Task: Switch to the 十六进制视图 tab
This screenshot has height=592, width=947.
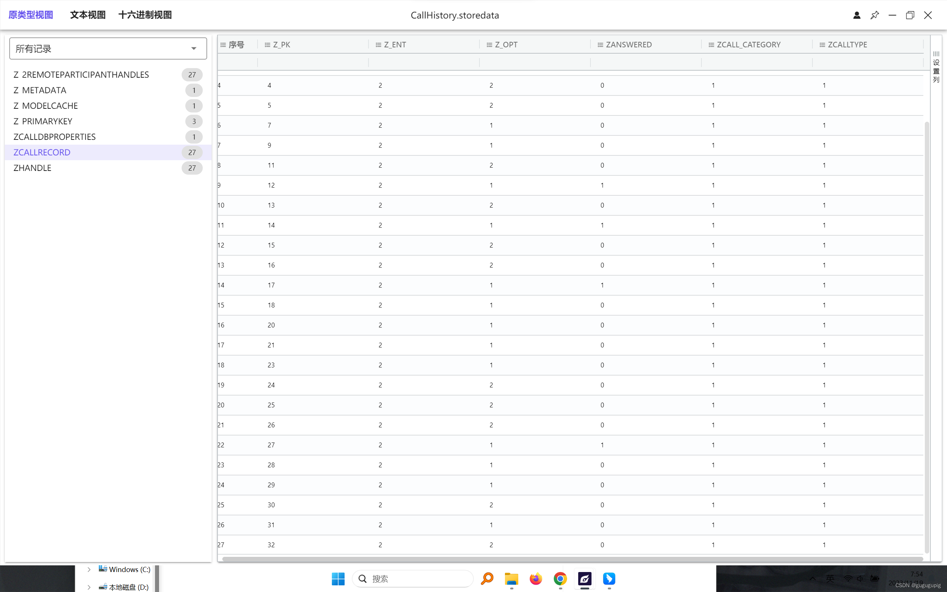Action: (145, 15)
